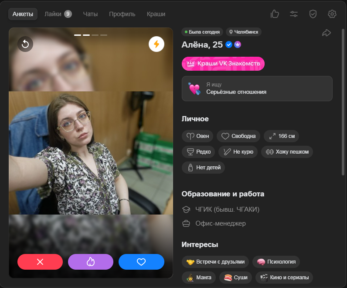Click the Манга interest chip
The image size is (347, 288).
(x=199, y=278)
